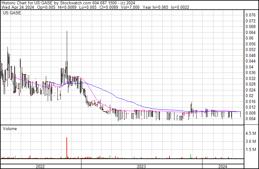Click the 'Hi=0.0089' high value

(67, 7)
